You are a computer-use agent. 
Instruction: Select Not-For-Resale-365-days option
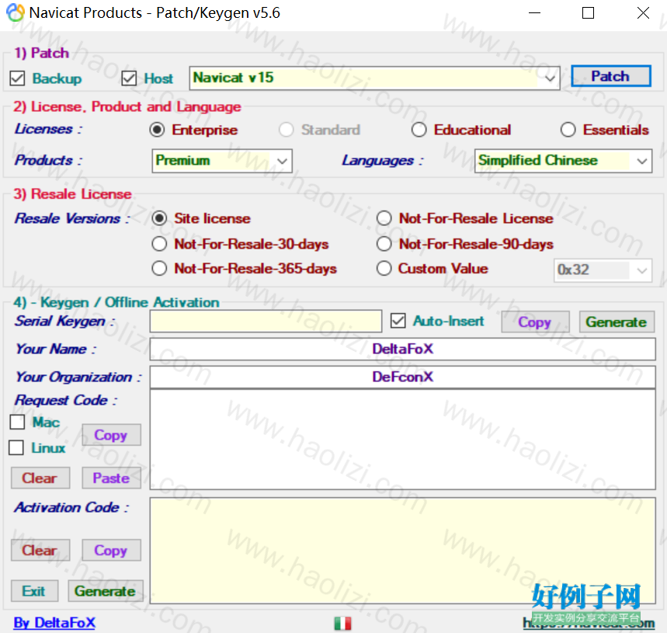159,269
